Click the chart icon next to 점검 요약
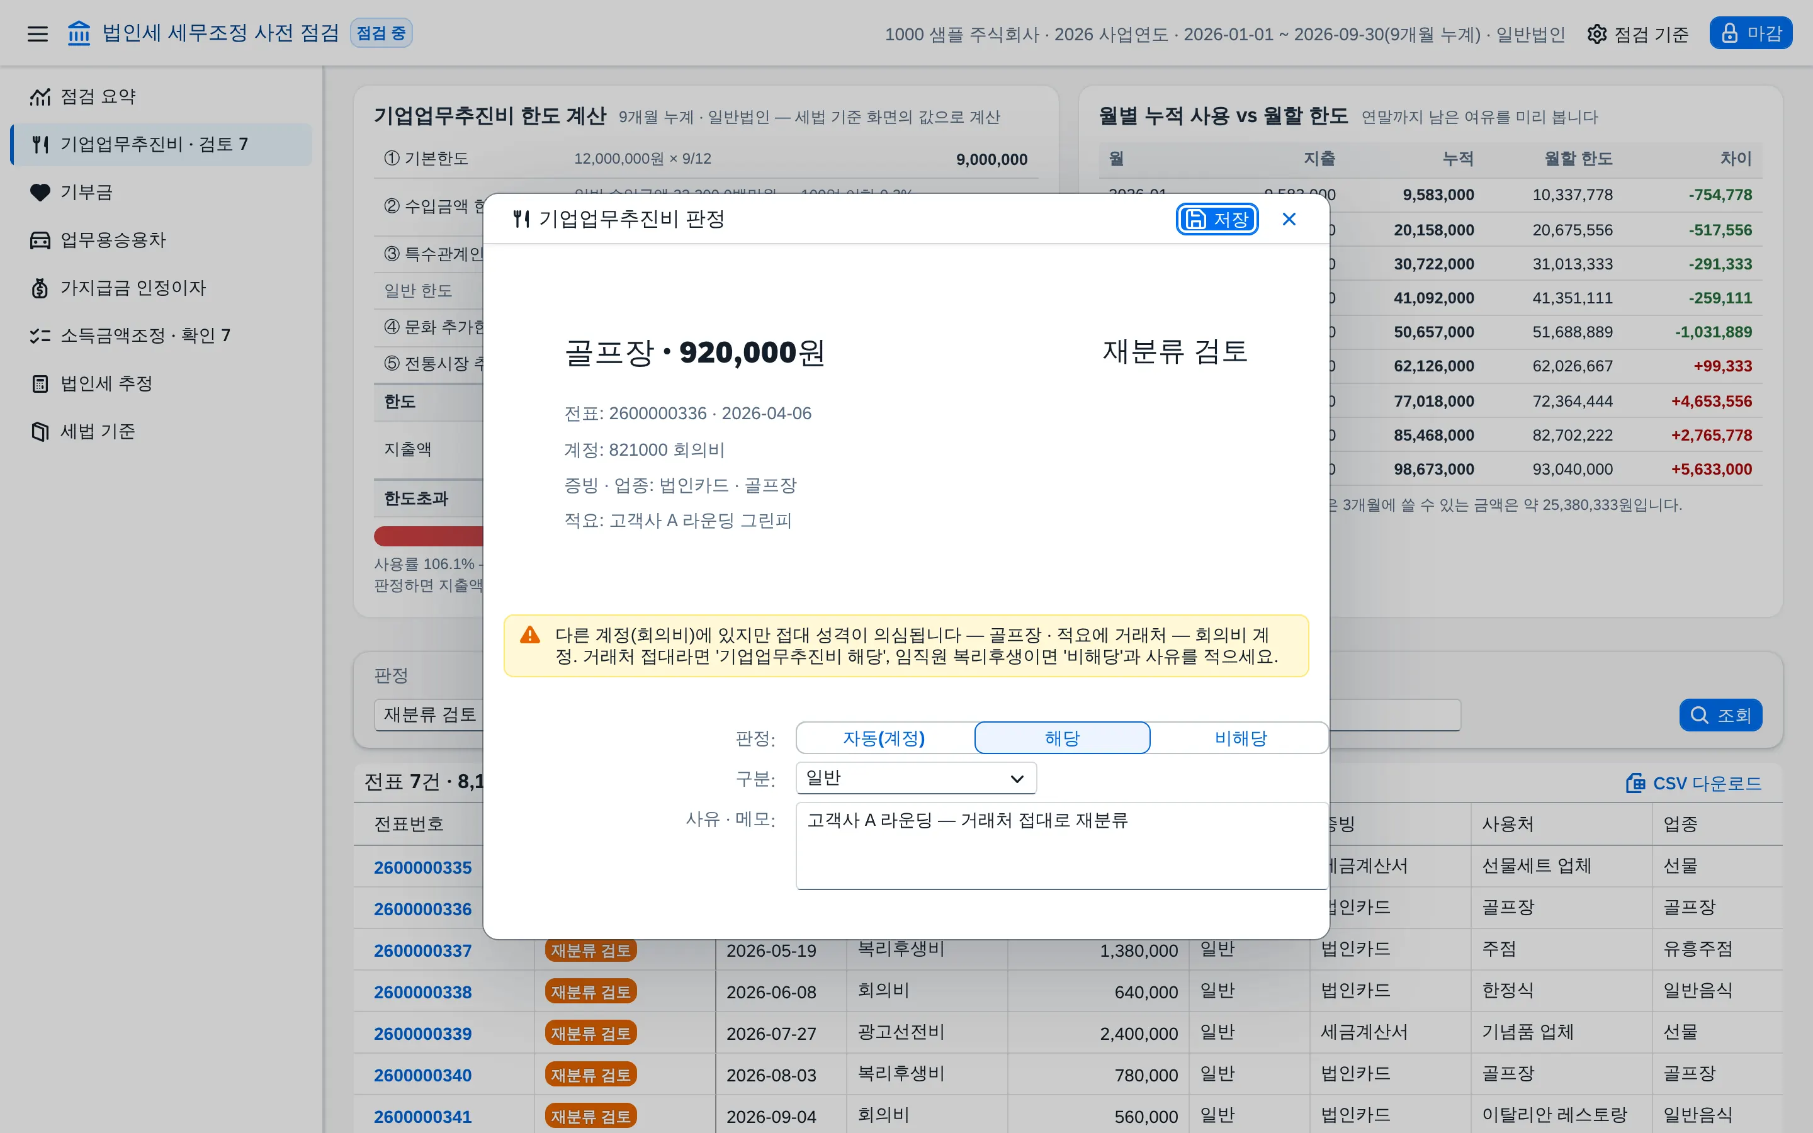Screen dimensions: 1813x1133 click(x=40, y=97)
